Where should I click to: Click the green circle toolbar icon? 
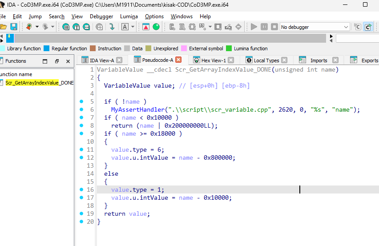tap(156, 27)
